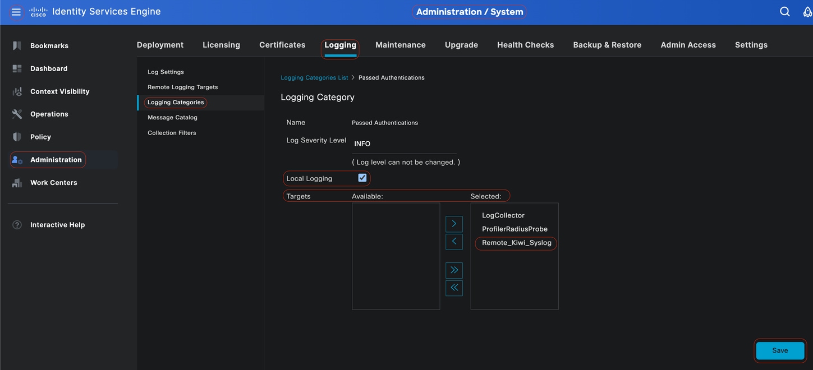Open the Admin Access tab

coord(688,45)
